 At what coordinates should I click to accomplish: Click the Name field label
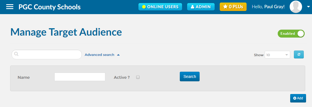click(x=24, y=77)
